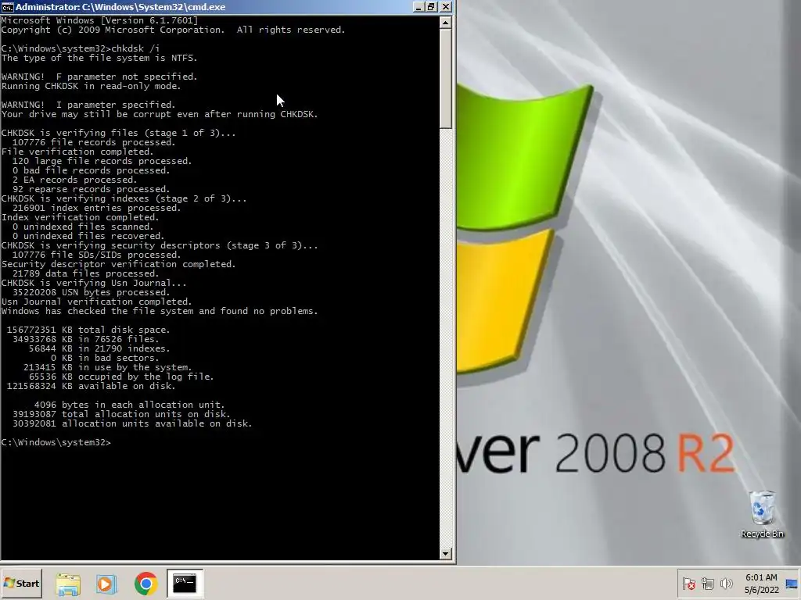Image resolution: width=801 pixels, height=600 pixels.
Task: Click the Show Desktop button
Action: click(792, 584)
